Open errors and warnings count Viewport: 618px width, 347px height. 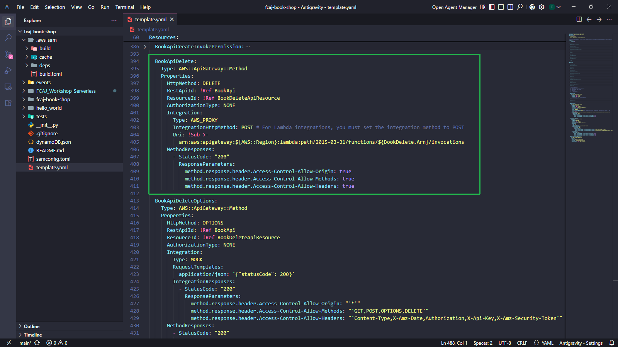(57, 343)
